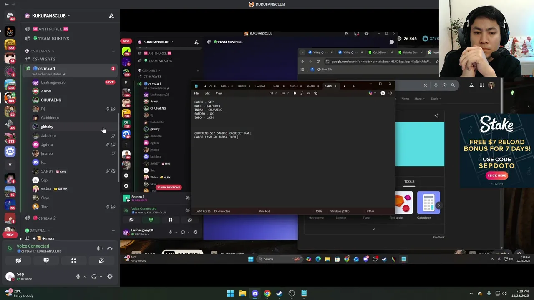Viewport: 534px width, 300px height.
Task: Click 100% zoom level in streamed Notepad status bar
Action: click(x=319, y=211)
